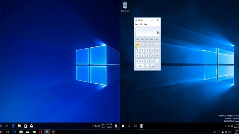Viewport: 239px width, 134px height.
Task: Click digit 6 on the Calculator
Action: (x=147, y=55)
